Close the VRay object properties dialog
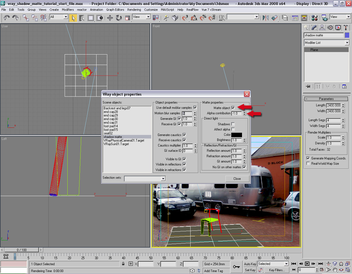The image size is (352, 274). point(247,94)
